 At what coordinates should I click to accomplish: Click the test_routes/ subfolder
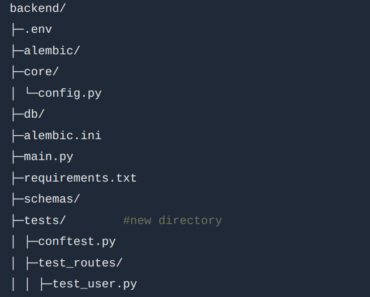point(80,263)
